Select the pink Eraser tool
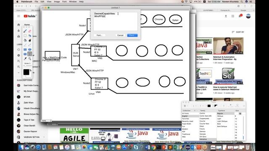 pyautogui.click(x=30, y=31)
